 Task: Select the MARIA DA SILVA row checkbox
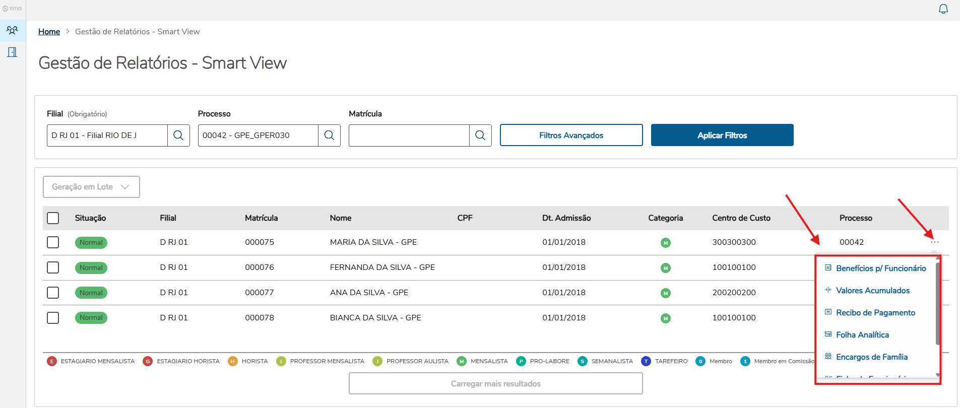(x=53, y=242)
